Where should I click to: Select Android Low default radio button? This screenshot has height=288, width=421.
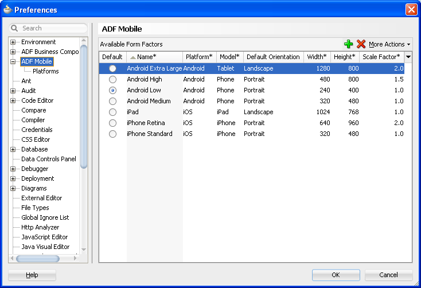point(112,90)
